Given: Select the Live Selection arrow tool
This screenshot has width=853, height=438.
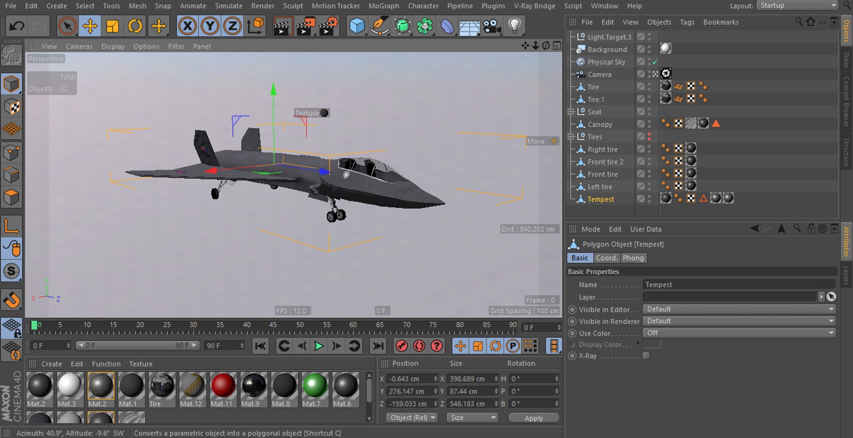Looking at the screenshot, I should coord(68,26).
